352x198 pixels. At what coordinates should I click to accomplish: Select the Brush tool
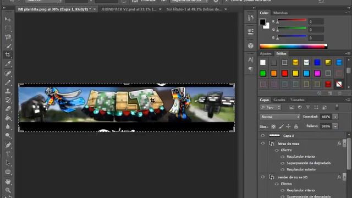tap(8, 82)
